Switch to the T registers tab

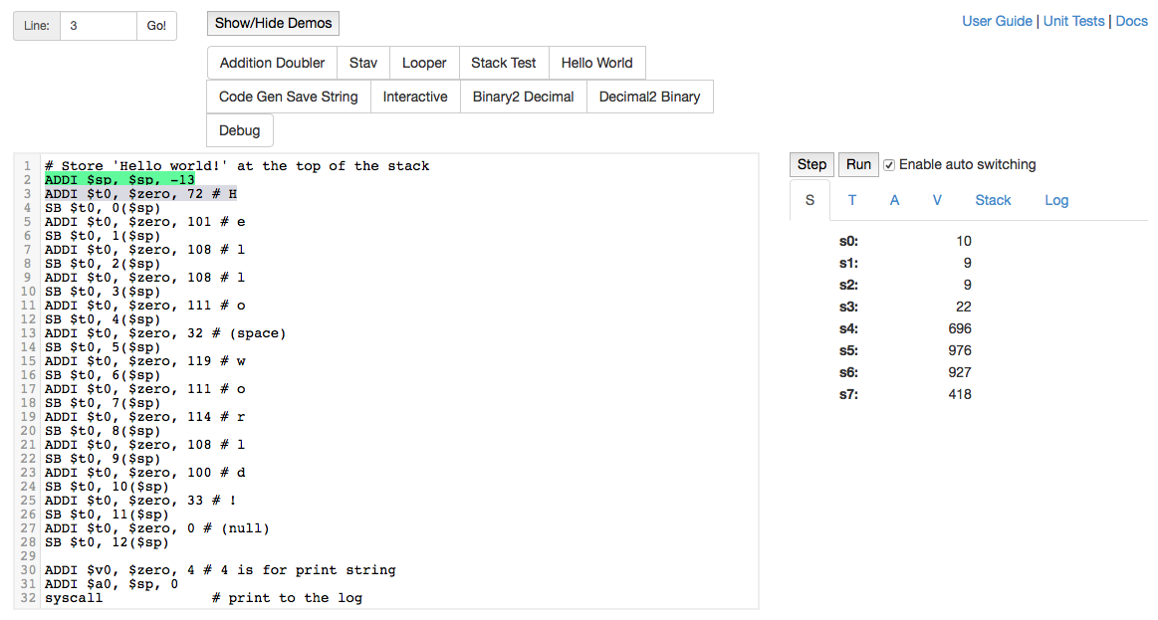click(852, 200)
